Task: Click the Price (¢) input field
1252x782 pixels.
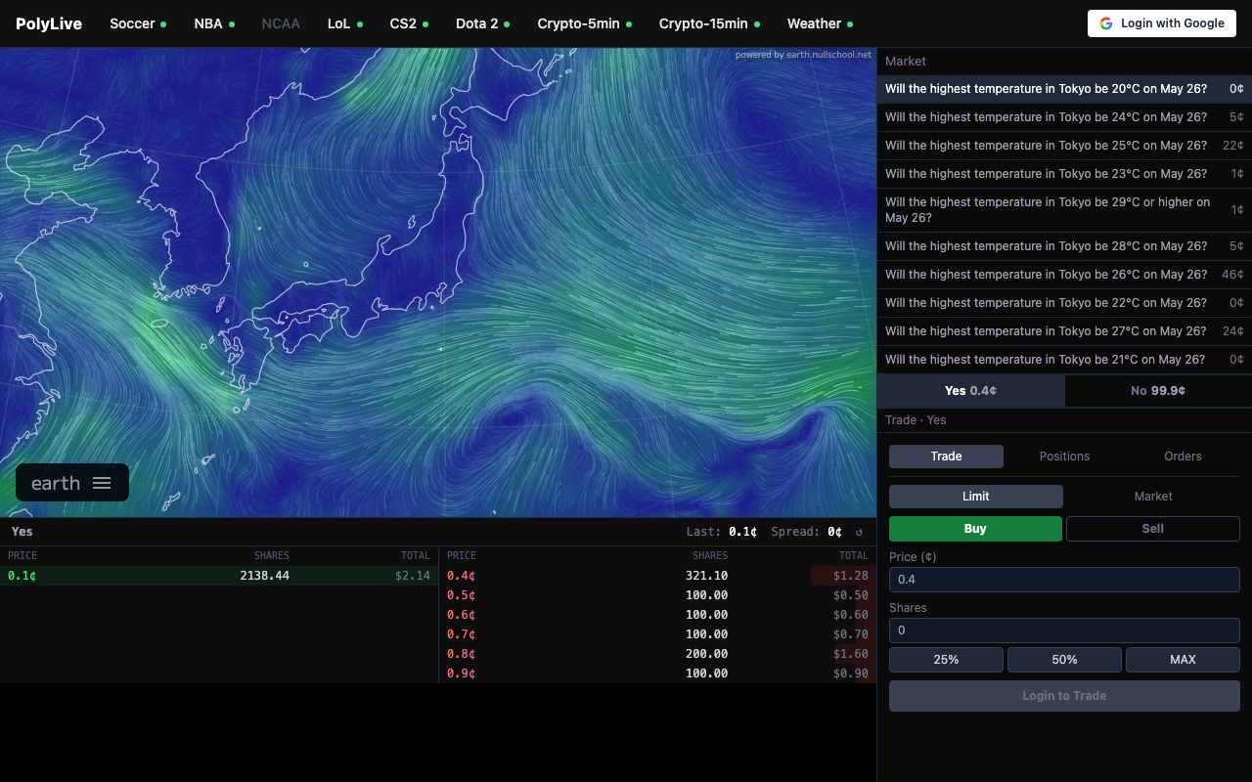Action: tap(1064, 580)
